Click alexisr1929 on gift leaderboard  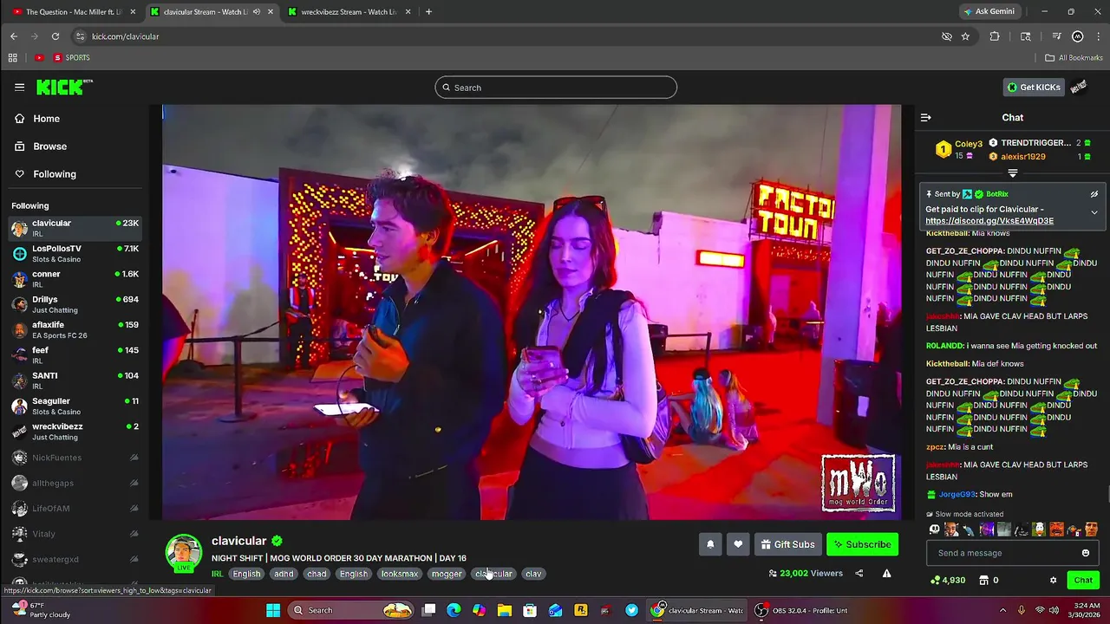1022,157
